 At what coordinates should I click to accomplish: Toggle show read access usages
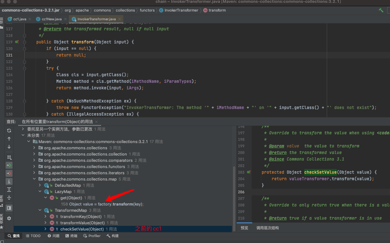tap(9, 165)
